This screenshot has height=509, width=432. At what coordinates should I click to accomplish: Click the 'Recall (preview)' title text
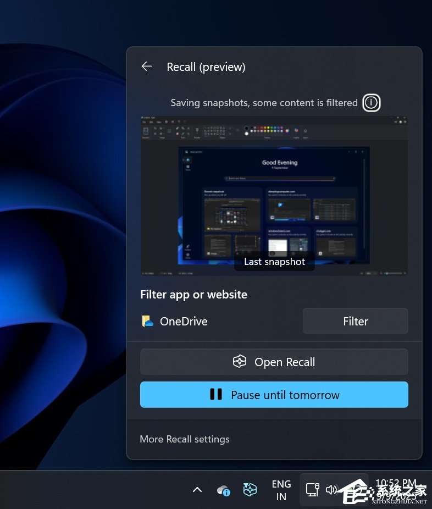click(206, 67)
